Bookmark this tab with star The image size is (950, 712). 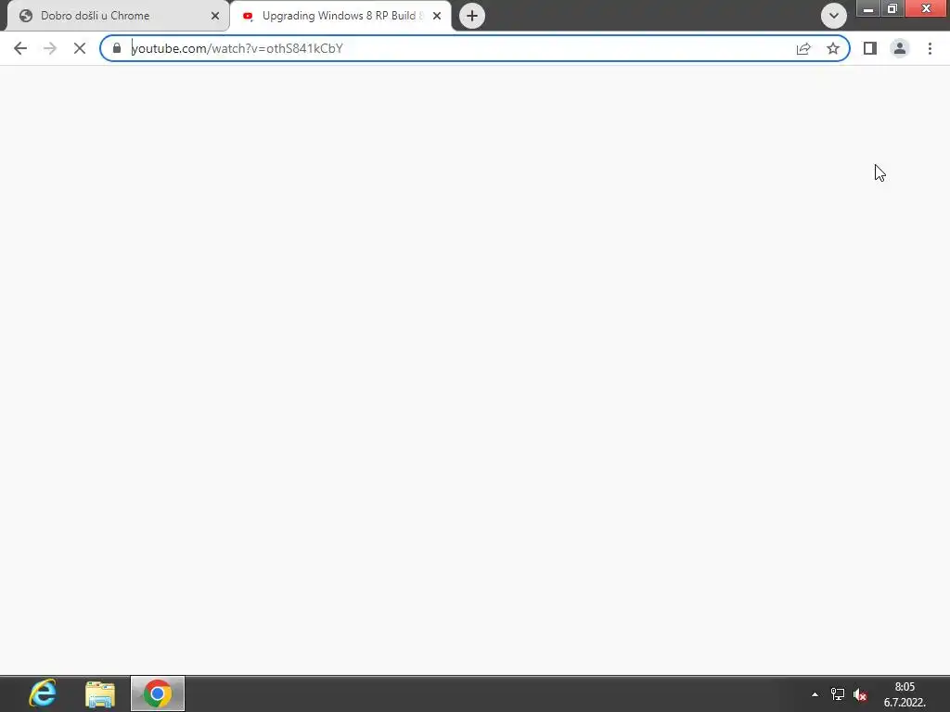click(833, 48)
